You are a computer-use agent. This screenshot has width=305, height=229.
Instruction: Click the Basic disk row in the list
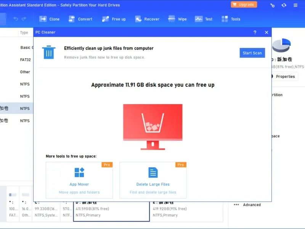pyautogui.click(x=16, y=47)
